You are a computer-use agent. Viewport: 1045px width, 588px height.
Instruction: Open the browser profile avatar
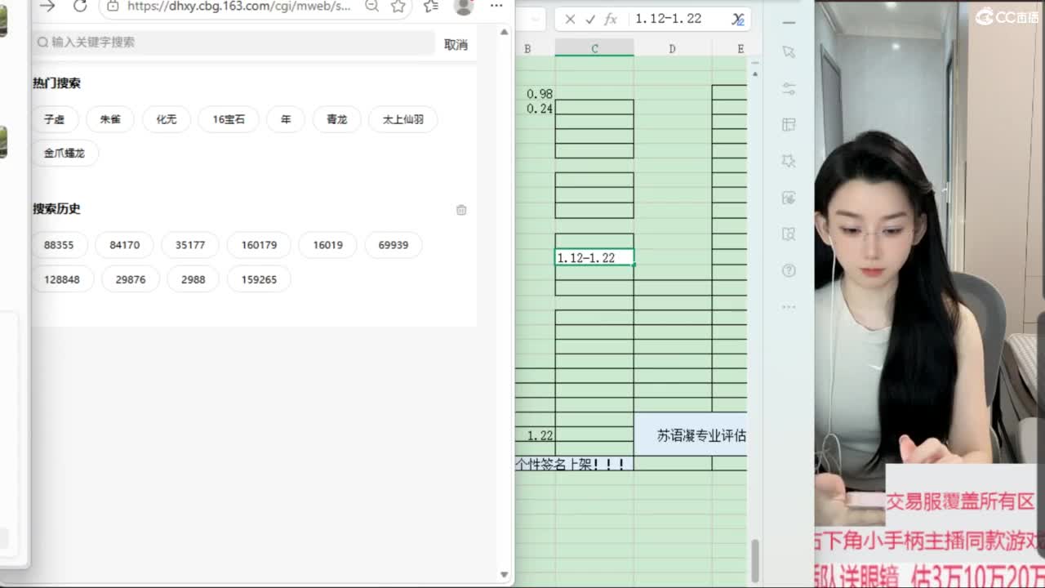(x=464, y=7)
